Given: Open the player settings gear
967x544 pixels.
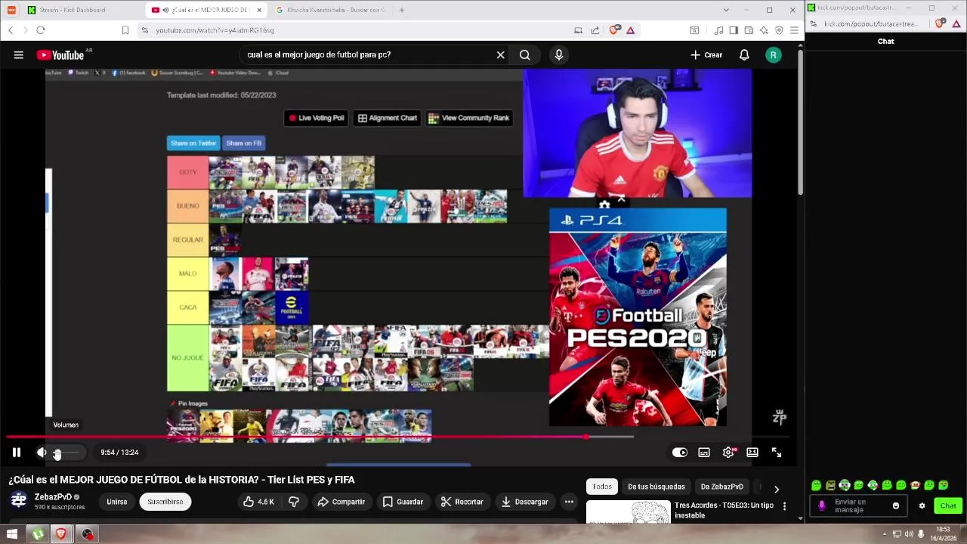Looking at the screenshot, I should point(728,453).
